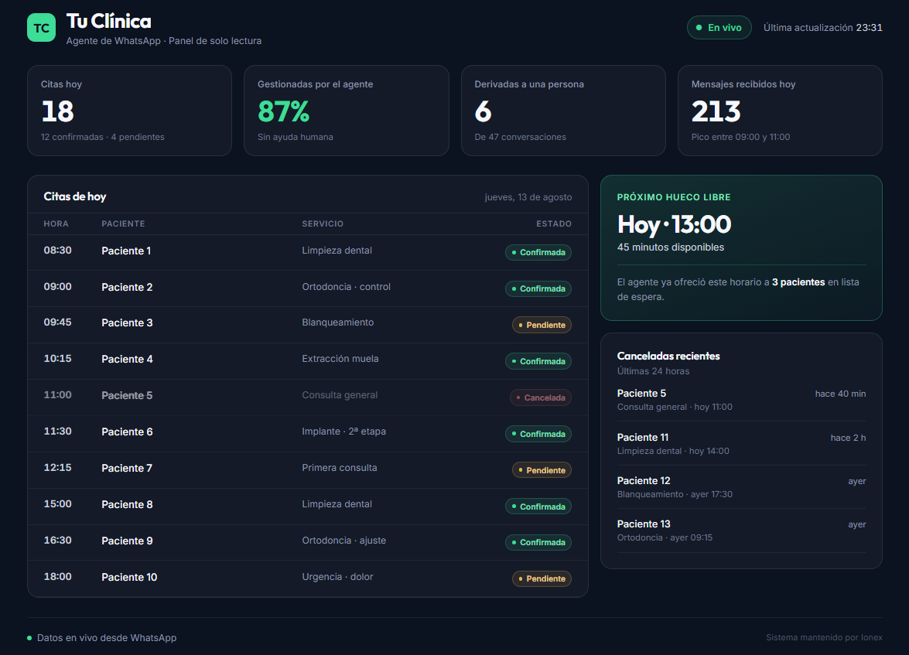
Task: Click the Cancelada badge in the 11:00 row
Action: pos(540,397)
